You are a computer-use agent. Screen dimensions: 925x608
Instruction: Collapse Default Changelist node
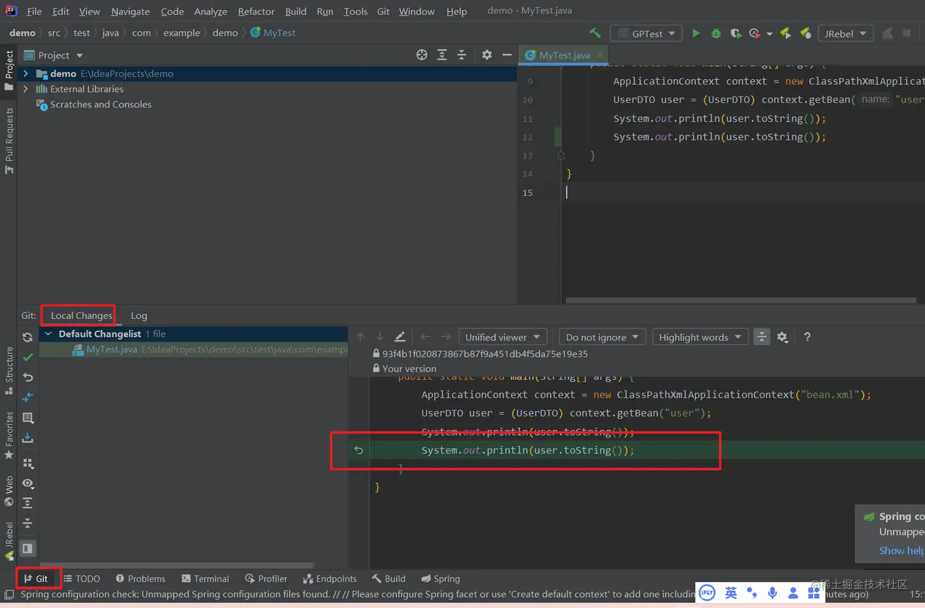tap(48, 334)
